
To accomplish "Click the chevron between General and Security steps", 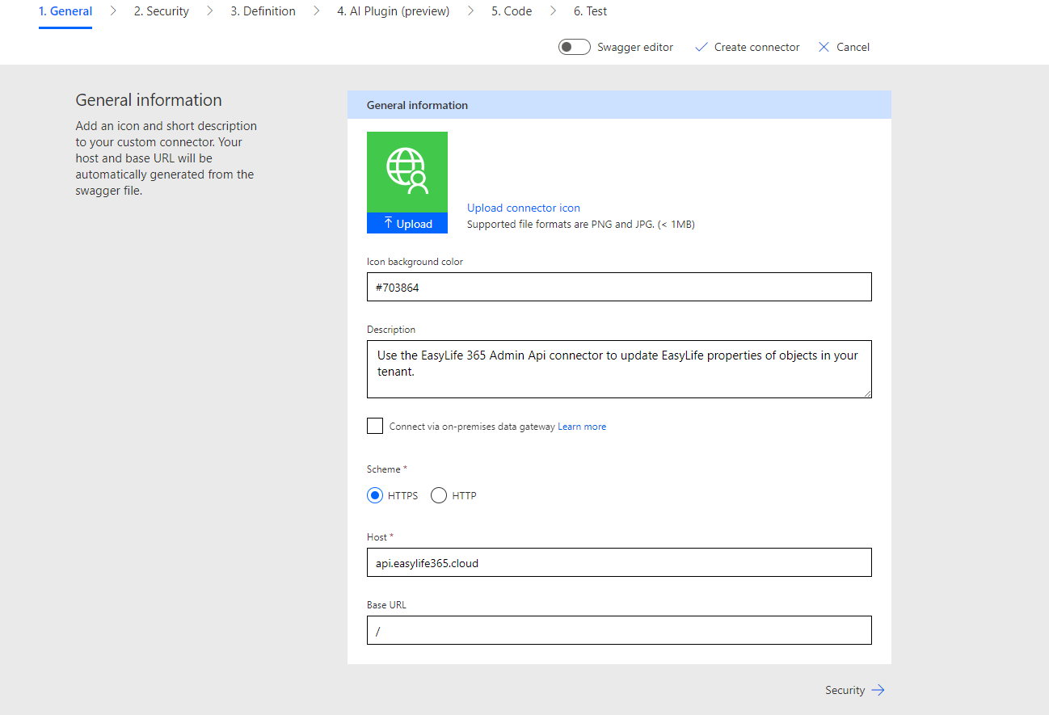I will pos(112,11).
